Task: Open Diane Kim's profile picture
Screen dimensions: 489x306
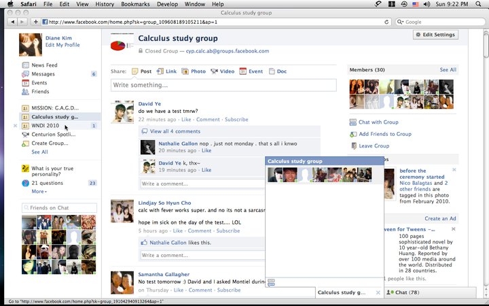Action: [31, 45]
